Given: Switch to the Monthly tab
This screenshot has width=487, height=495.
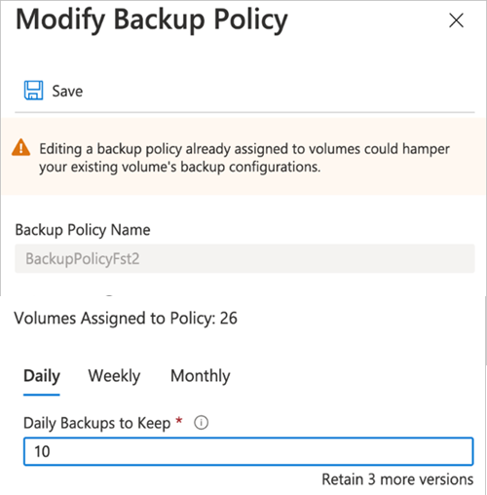Looking at the screenshot, I should (201, 376).
